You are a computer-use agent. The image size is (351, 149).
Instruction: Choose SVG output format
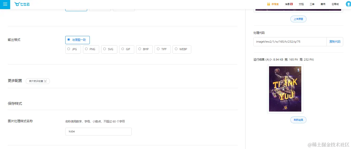click(x=109, y=49)
